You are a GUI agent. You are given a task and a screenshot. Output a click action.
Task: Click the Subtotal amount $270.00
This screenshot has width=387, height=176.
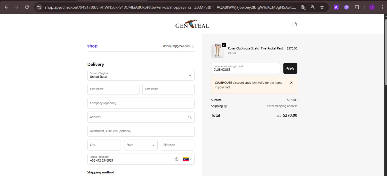coord(292,100)
